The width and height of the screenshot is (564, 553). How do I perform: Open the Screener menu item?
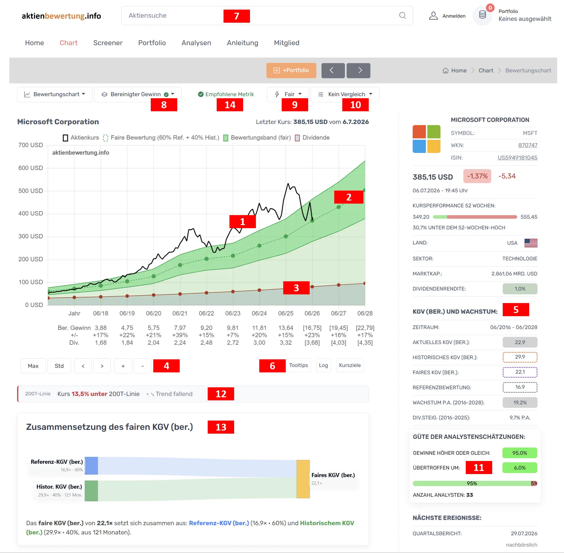coord(108,43)
